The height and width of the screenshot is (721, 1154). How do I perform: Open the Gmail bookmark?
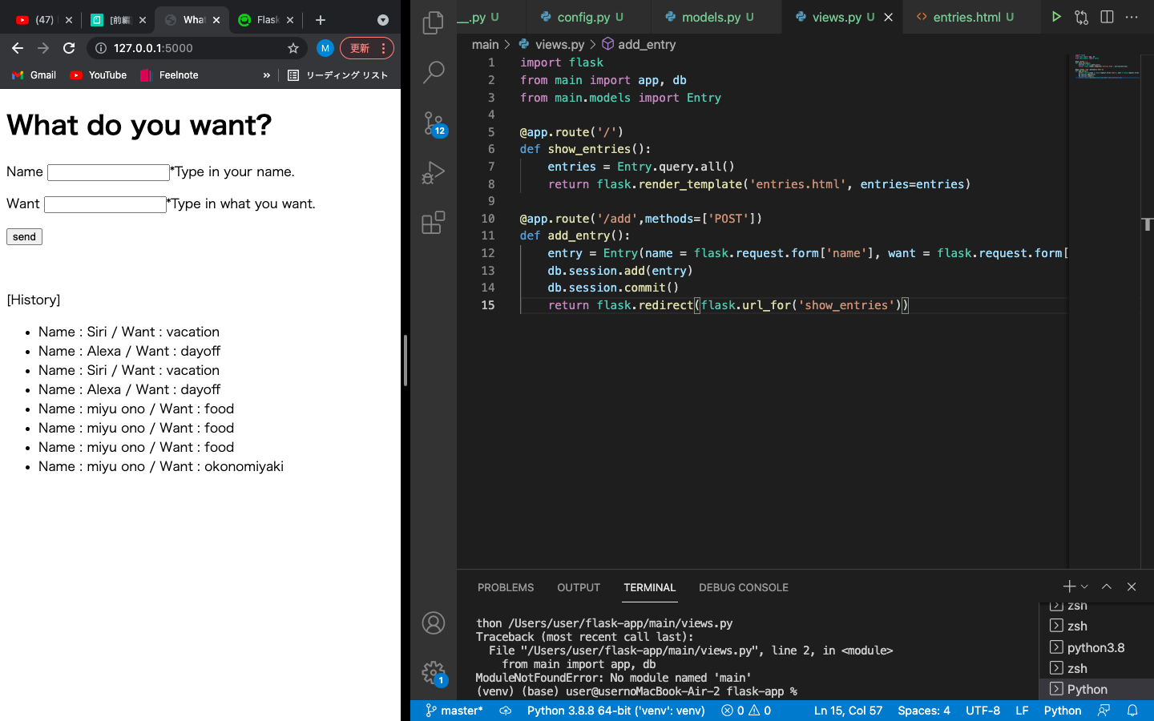[x=34, y=75]
